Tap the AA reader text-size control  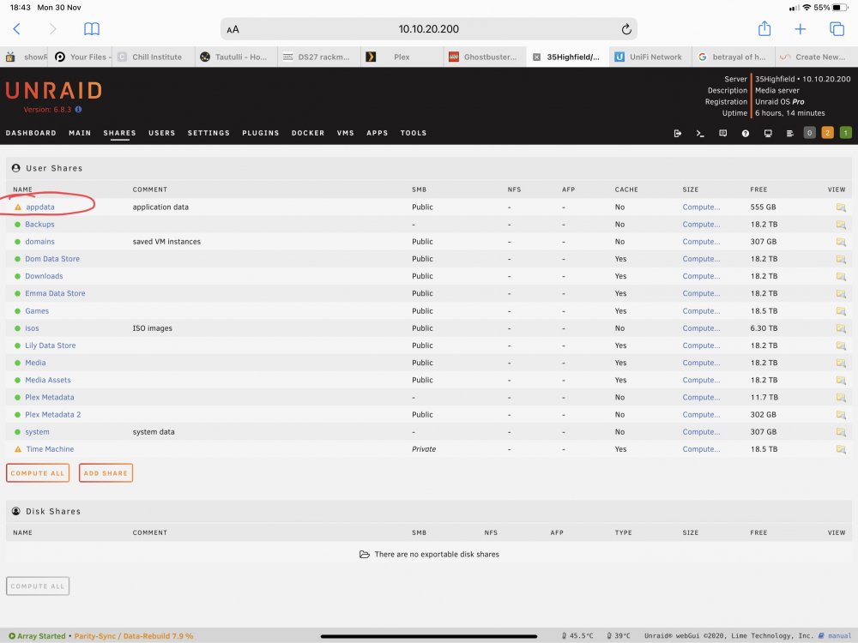click(x=233, y=29)
